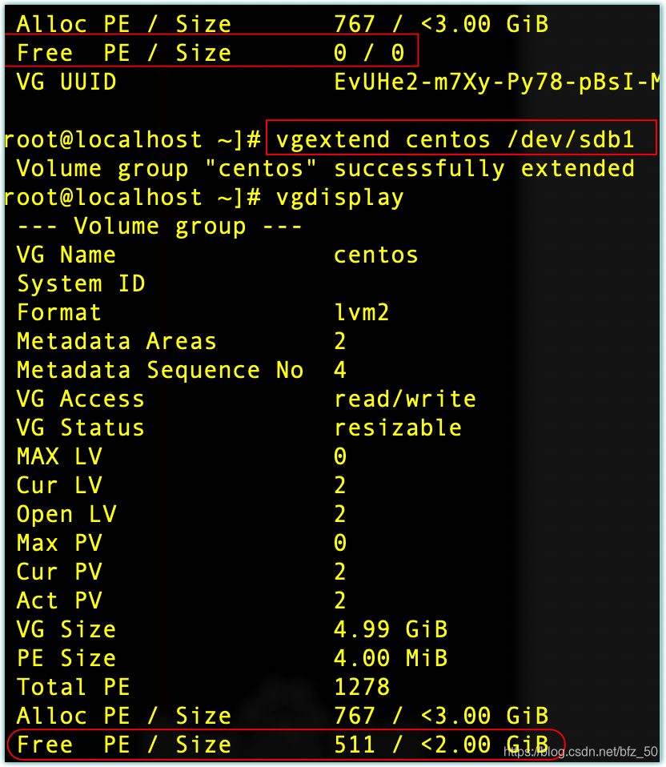Click the 'VG Name' label
Image resolution: width=666 pixels, height=767 pixels.
66,255
